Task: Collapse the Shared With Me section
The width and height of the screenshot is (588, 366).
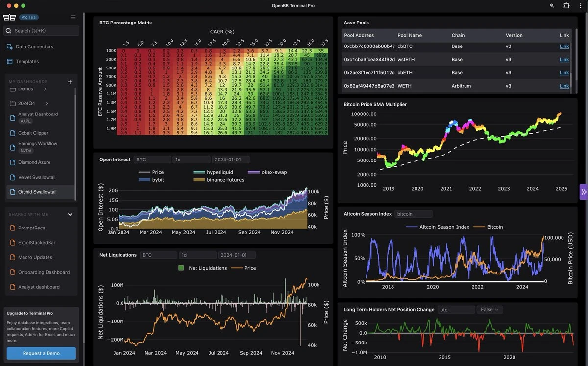Action: click(70, 214)
